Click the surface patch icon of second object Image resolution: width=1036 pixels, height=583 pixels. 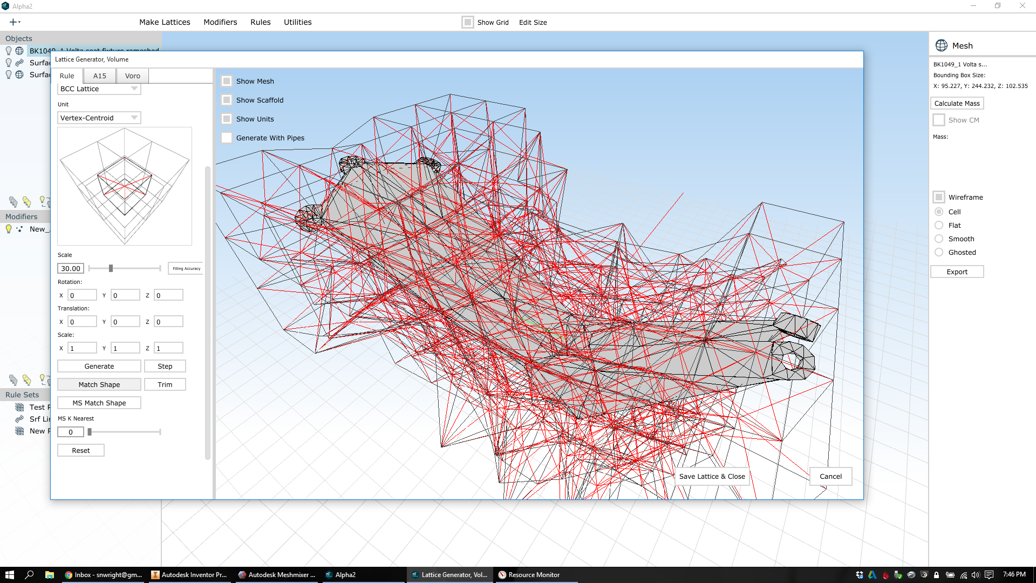(x=19, y=63)
